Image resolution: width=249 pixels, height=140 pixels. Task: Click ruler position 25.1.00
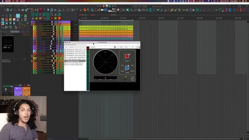[142, 18]
